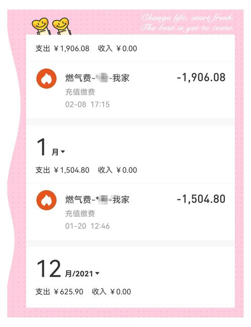Viewport: 251px width, 327px height.
Task: Tap the 收入 ¥0.00 for January
Action: pos(117,170)
